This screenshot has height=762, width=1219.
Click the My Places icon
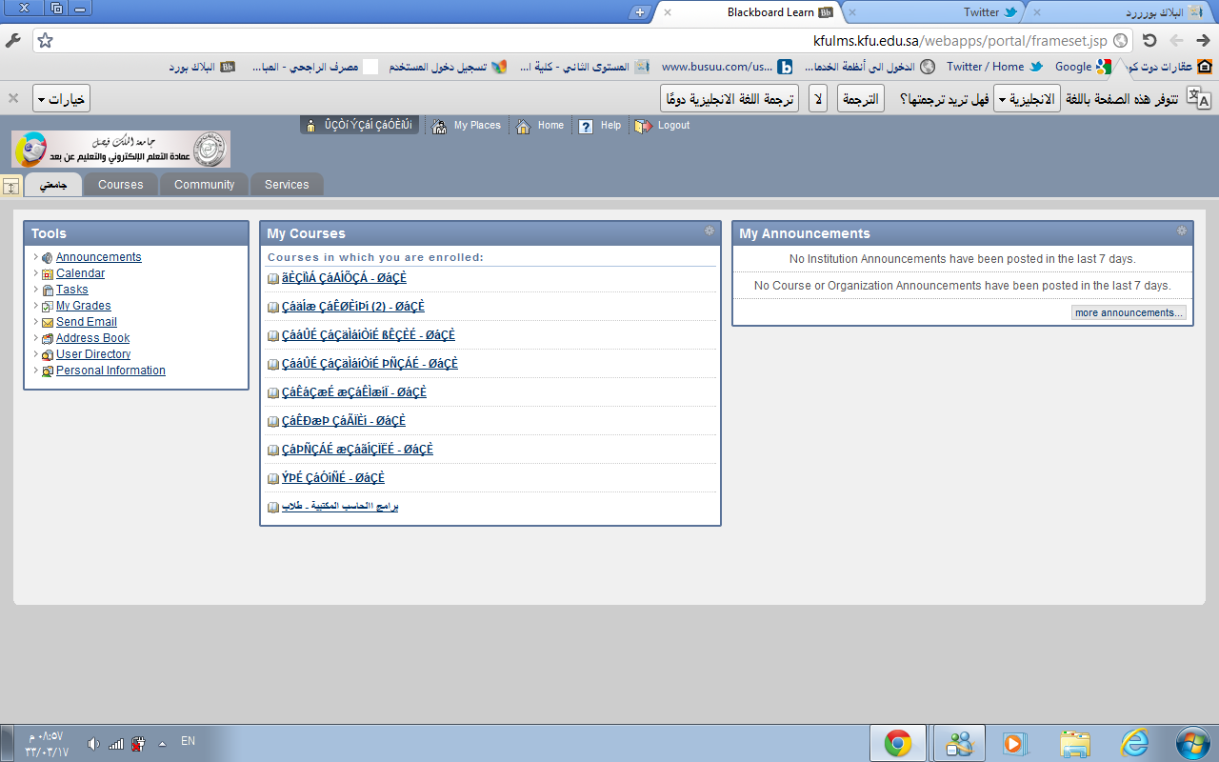(439, 126)
